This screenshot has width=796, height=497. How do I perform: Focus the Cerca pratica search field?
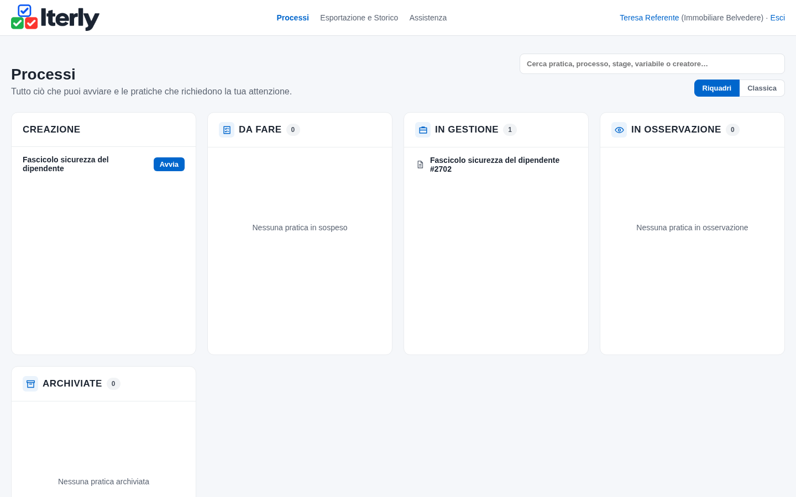(652, 64)
